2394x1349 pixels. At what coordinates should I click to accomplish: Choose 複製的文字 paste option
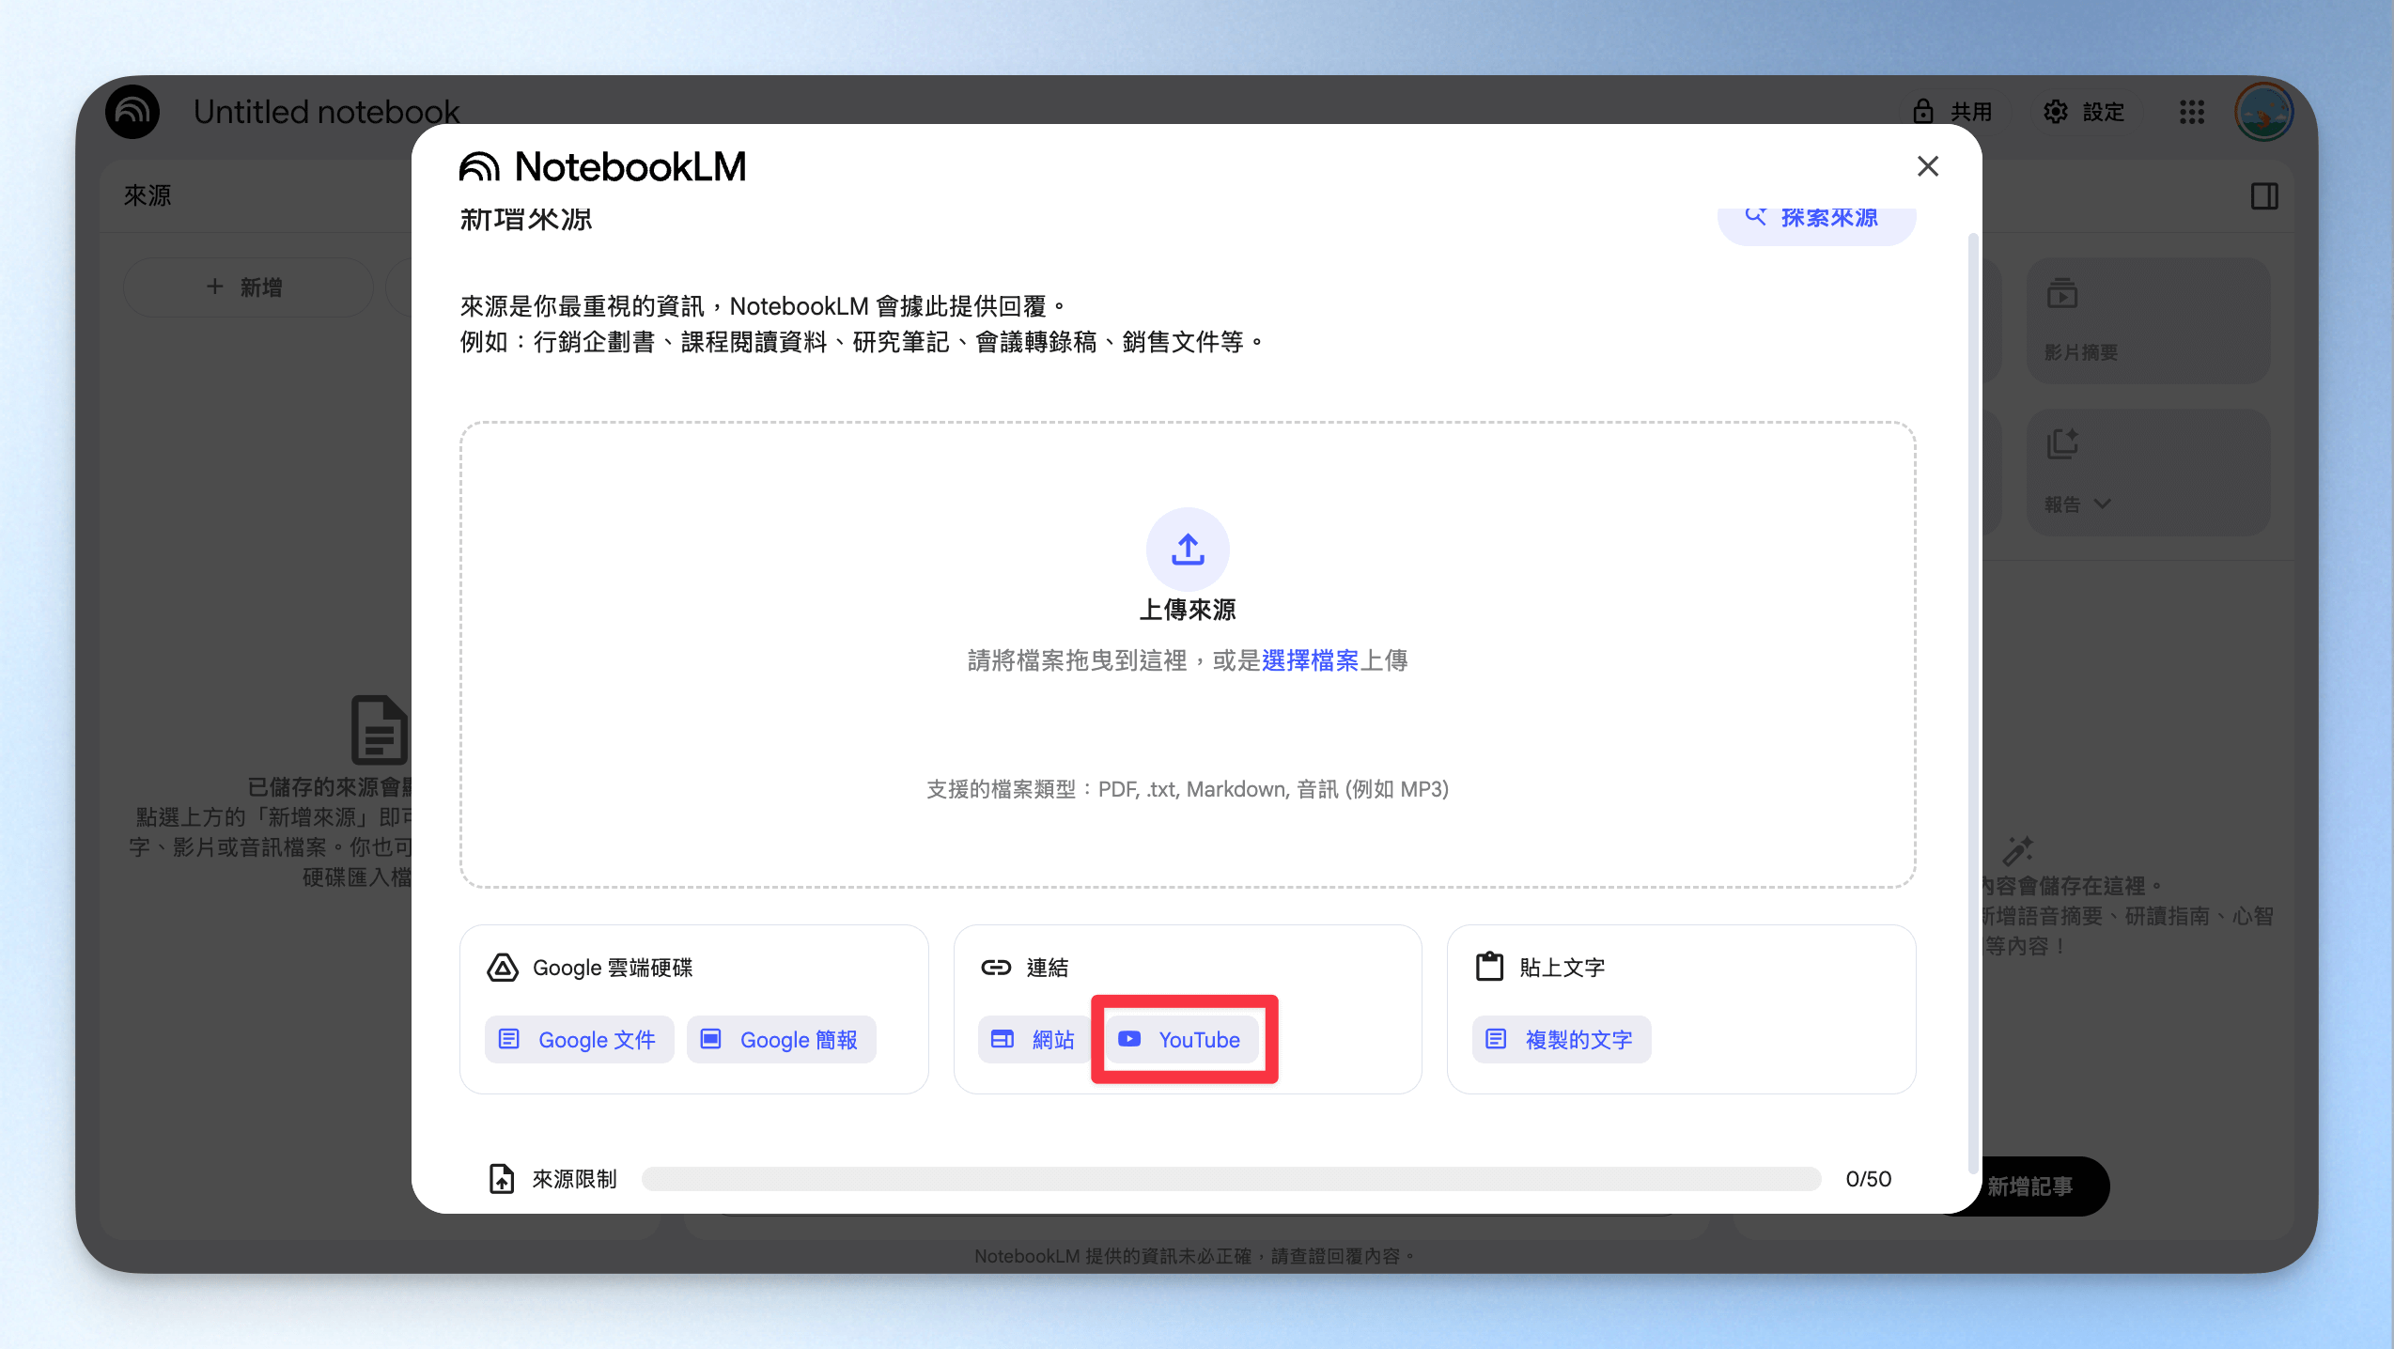point(1562,1040)
